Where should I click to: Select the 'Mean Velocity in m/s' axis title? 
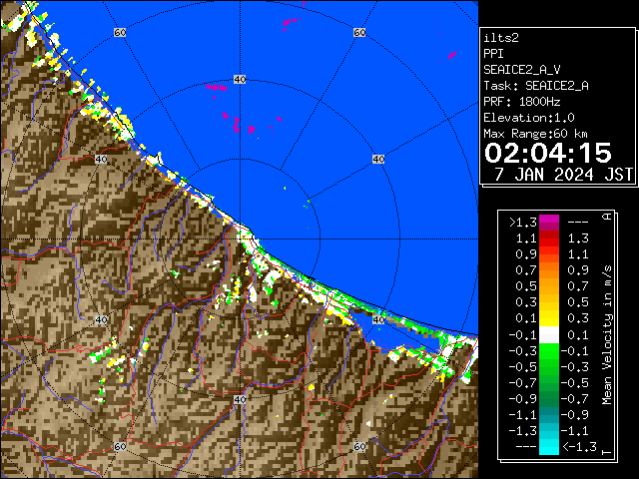click(607, 335)
